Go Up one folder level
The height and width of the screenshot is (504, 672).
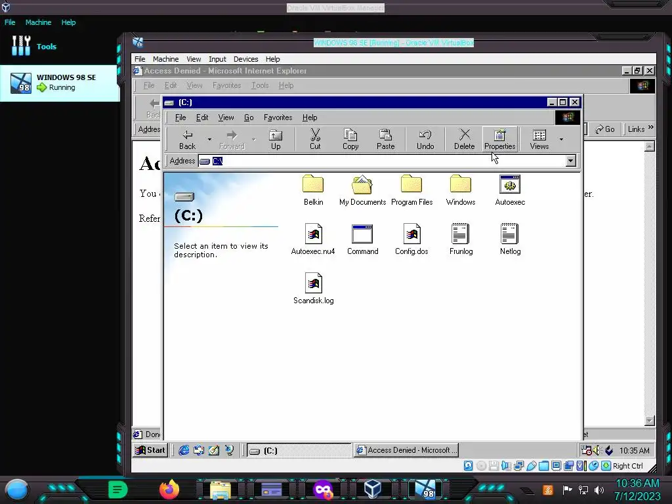(x=275, y=139)
